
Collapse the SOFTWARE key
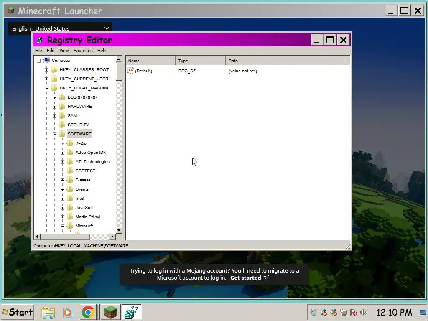[x=55, y=134]
